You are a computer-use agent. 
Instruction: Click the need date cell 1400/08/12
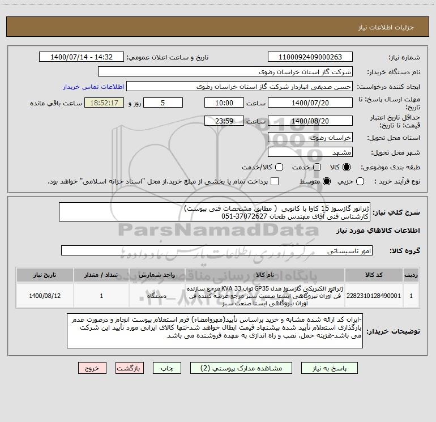[x=45, y=296]
